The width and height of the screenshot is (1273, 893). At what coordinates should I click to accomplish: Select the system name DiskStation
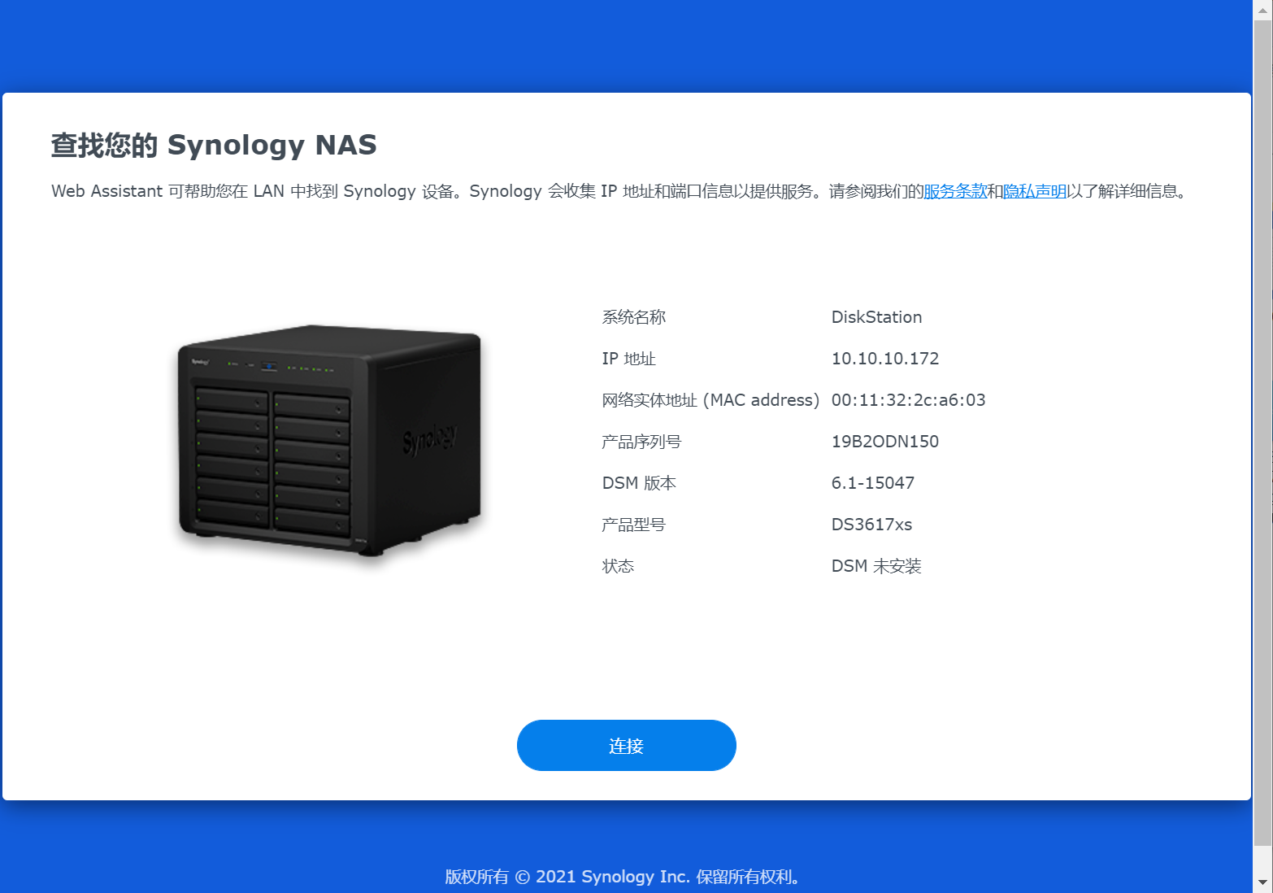point(876,317)
